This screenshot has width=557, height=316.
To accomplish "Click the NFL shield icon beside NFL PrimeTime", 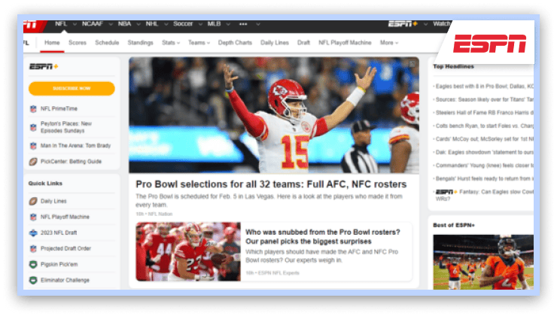I will click(x=33, y=108).
